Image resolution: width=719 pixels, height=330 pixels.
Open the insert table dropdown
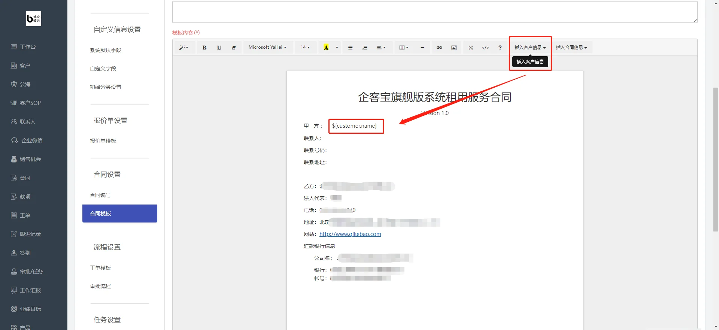404,48
